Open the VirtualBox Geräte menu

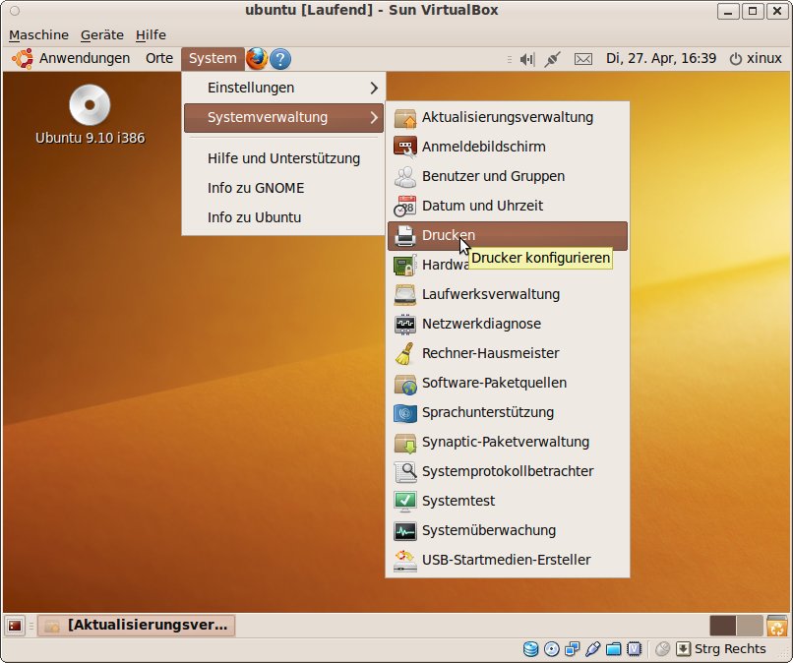click(x=102, y=34)
